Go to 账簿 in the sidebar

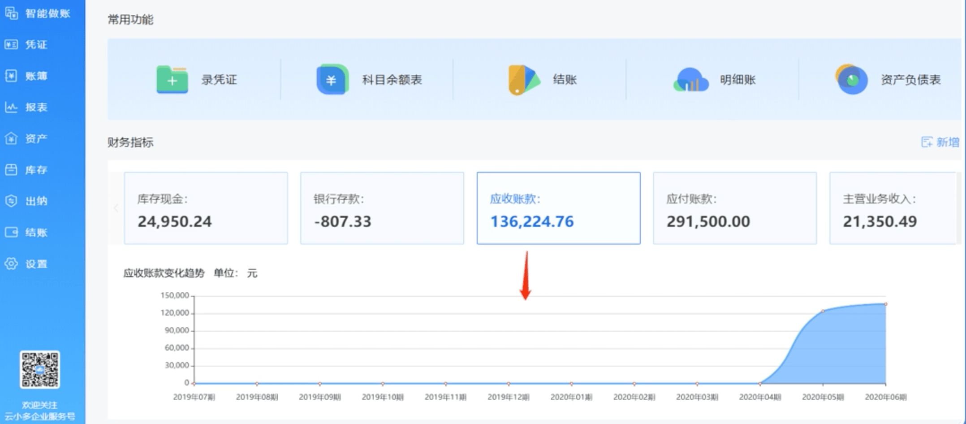click(36, 76)
